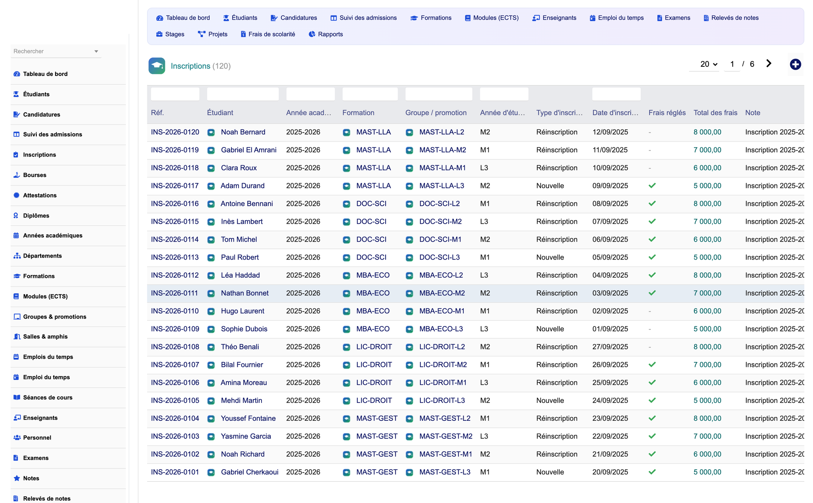Click the Réf. column filter field
The width and height of the screenshot is (813, 503).
coord(175,94)
